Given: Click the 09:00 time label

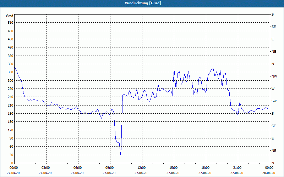Looking at the screenshot, I should [x=110, y=167].
